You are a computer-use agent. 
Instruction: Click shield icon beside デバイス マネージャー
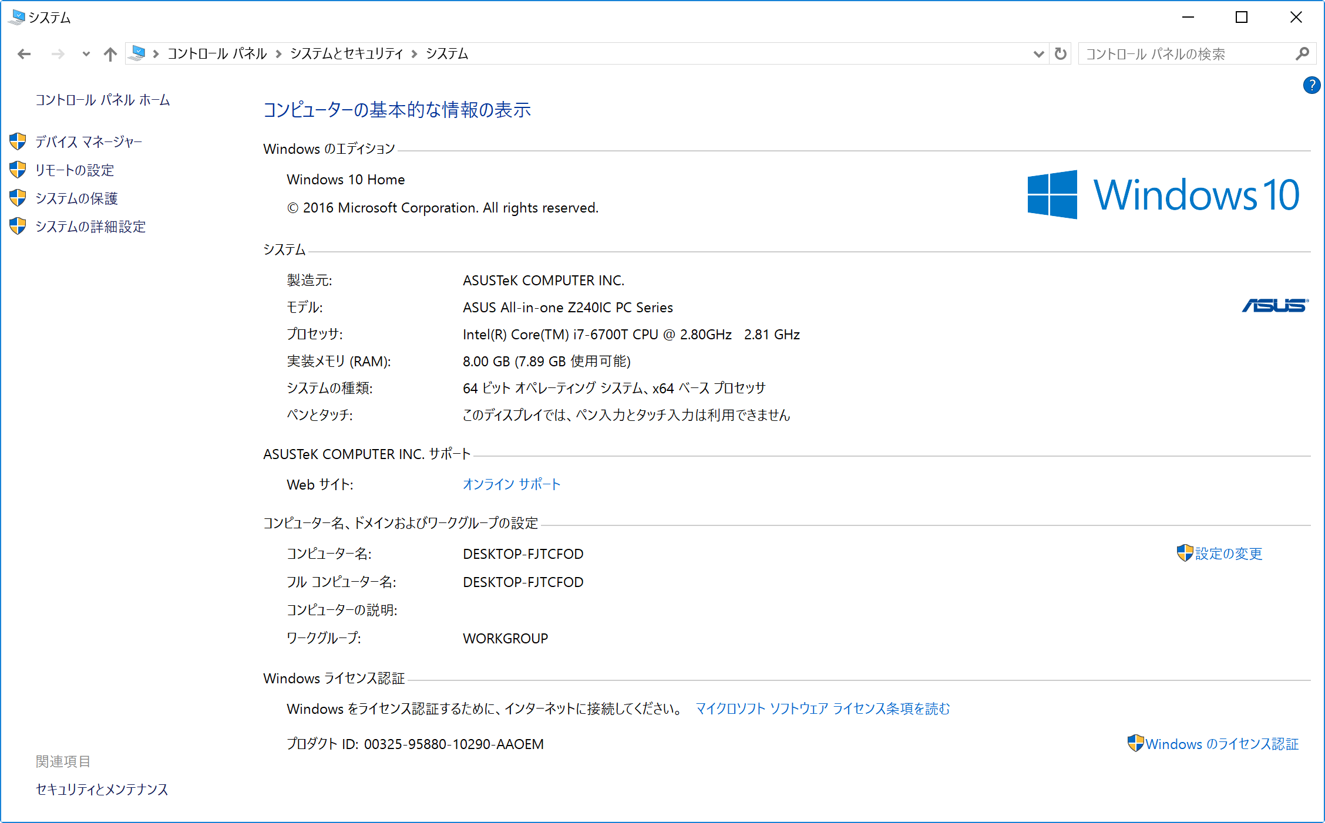18,141
